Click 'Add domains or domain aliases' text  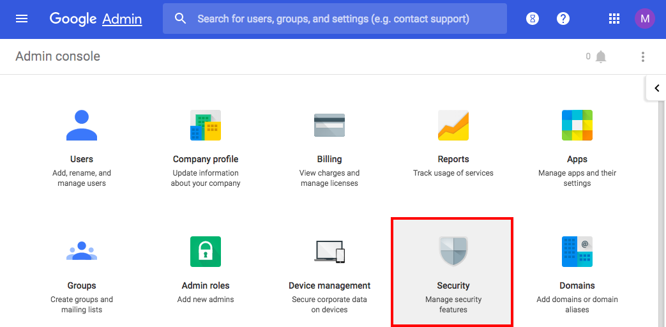tap(577, 305)
